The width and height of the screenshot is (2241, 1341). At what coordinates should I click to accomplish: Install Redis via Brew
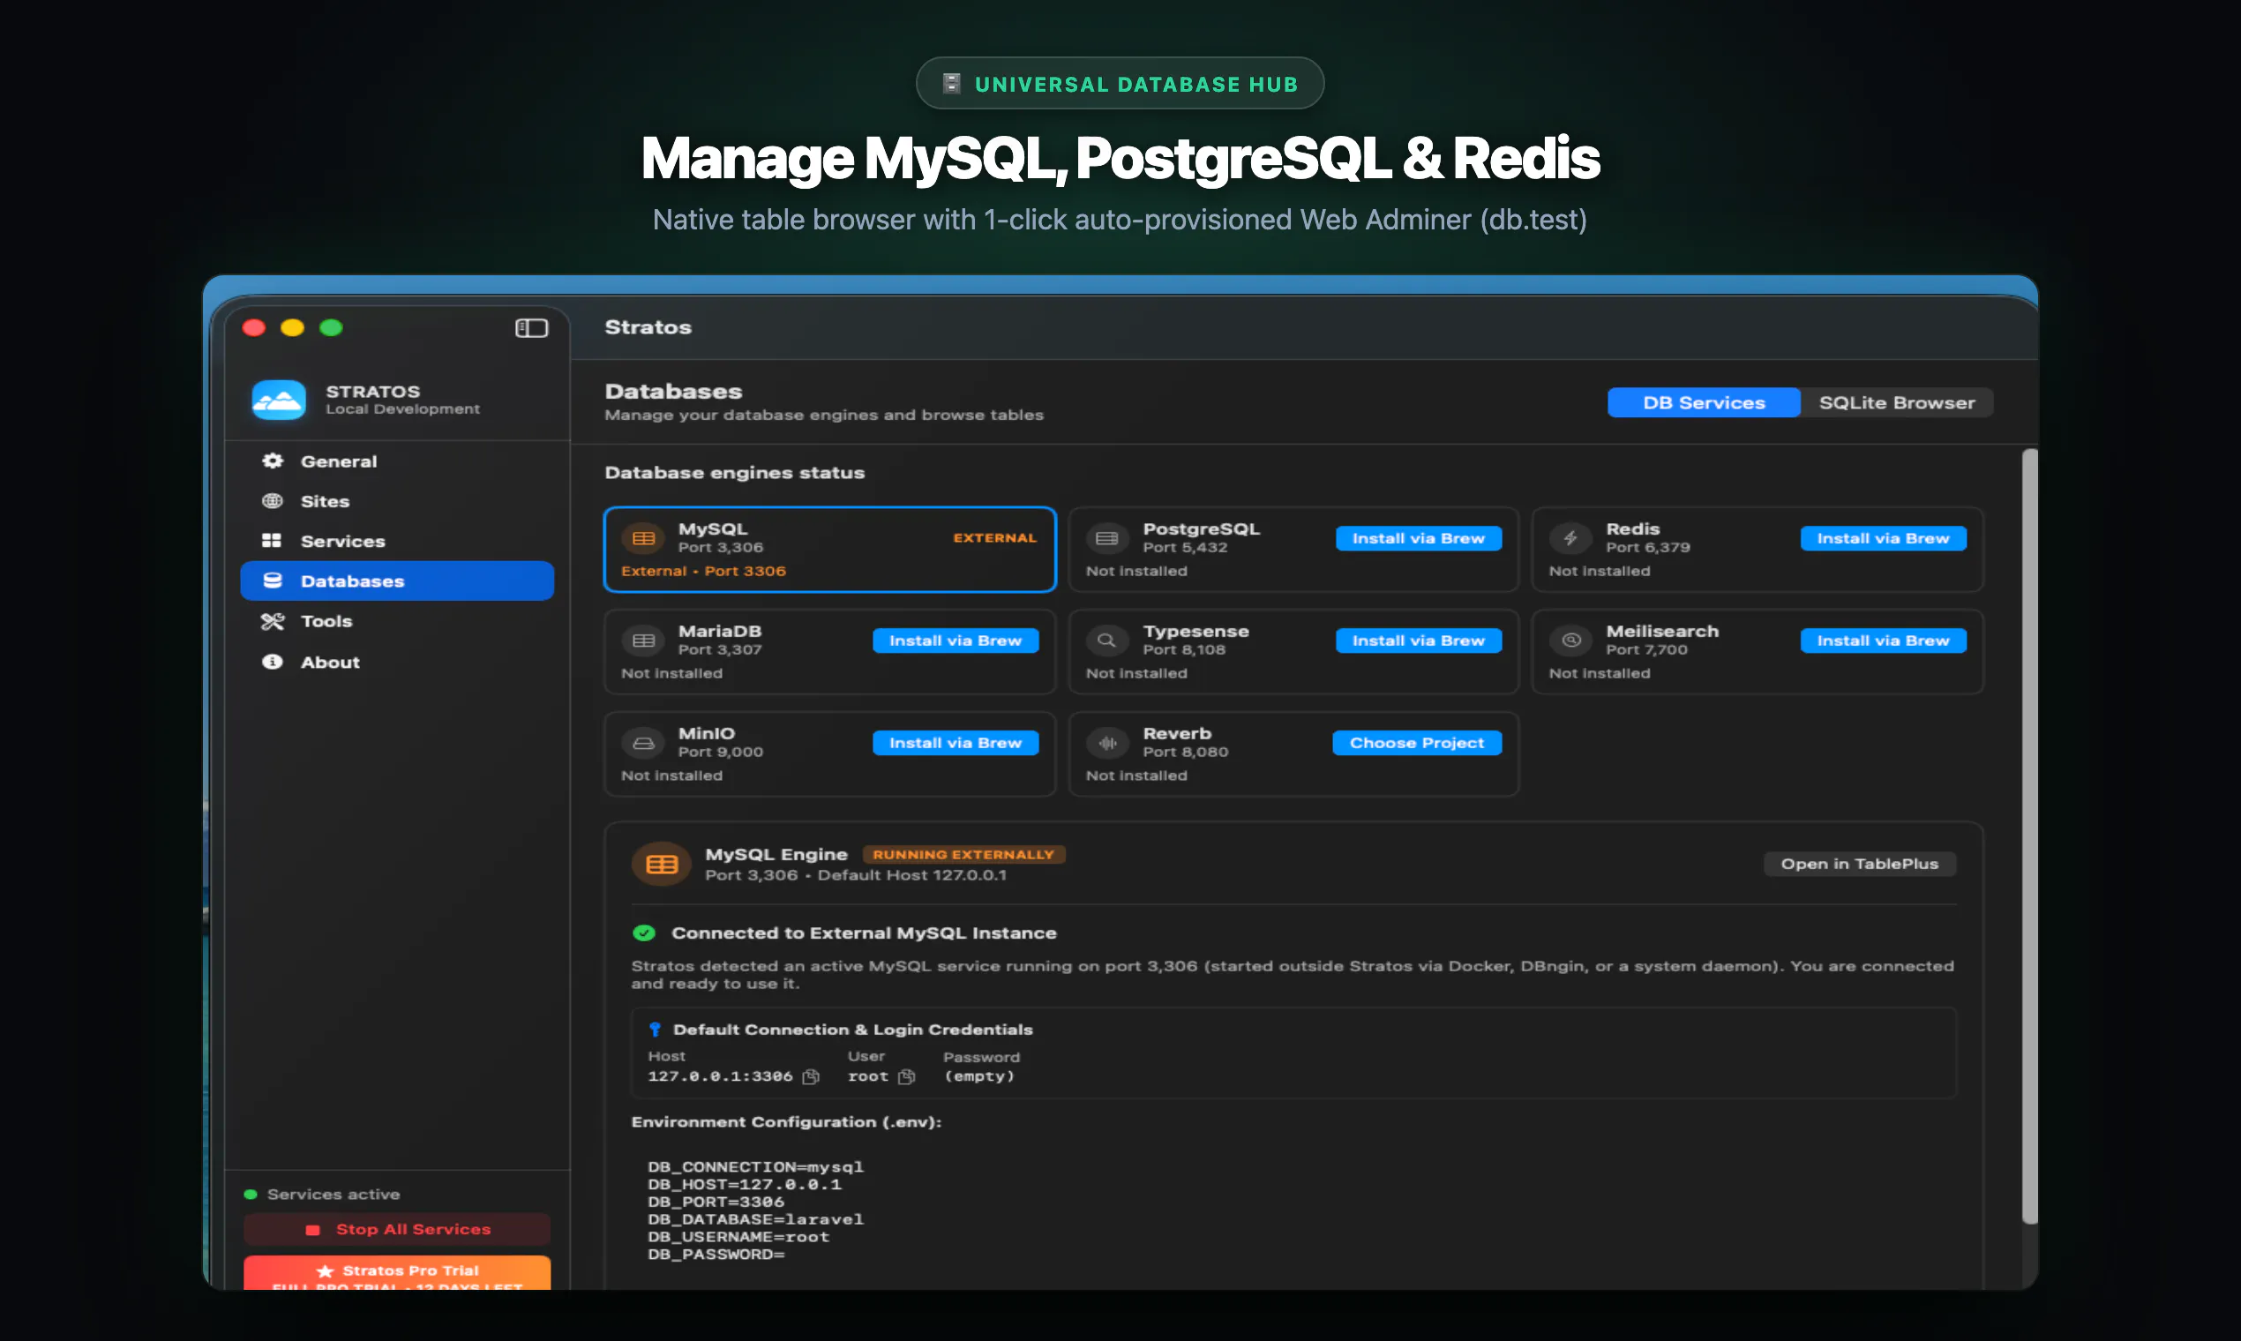coord(1883,538)
